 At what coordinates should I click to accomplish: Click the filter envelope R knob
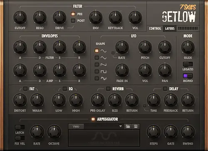(79, 47)
